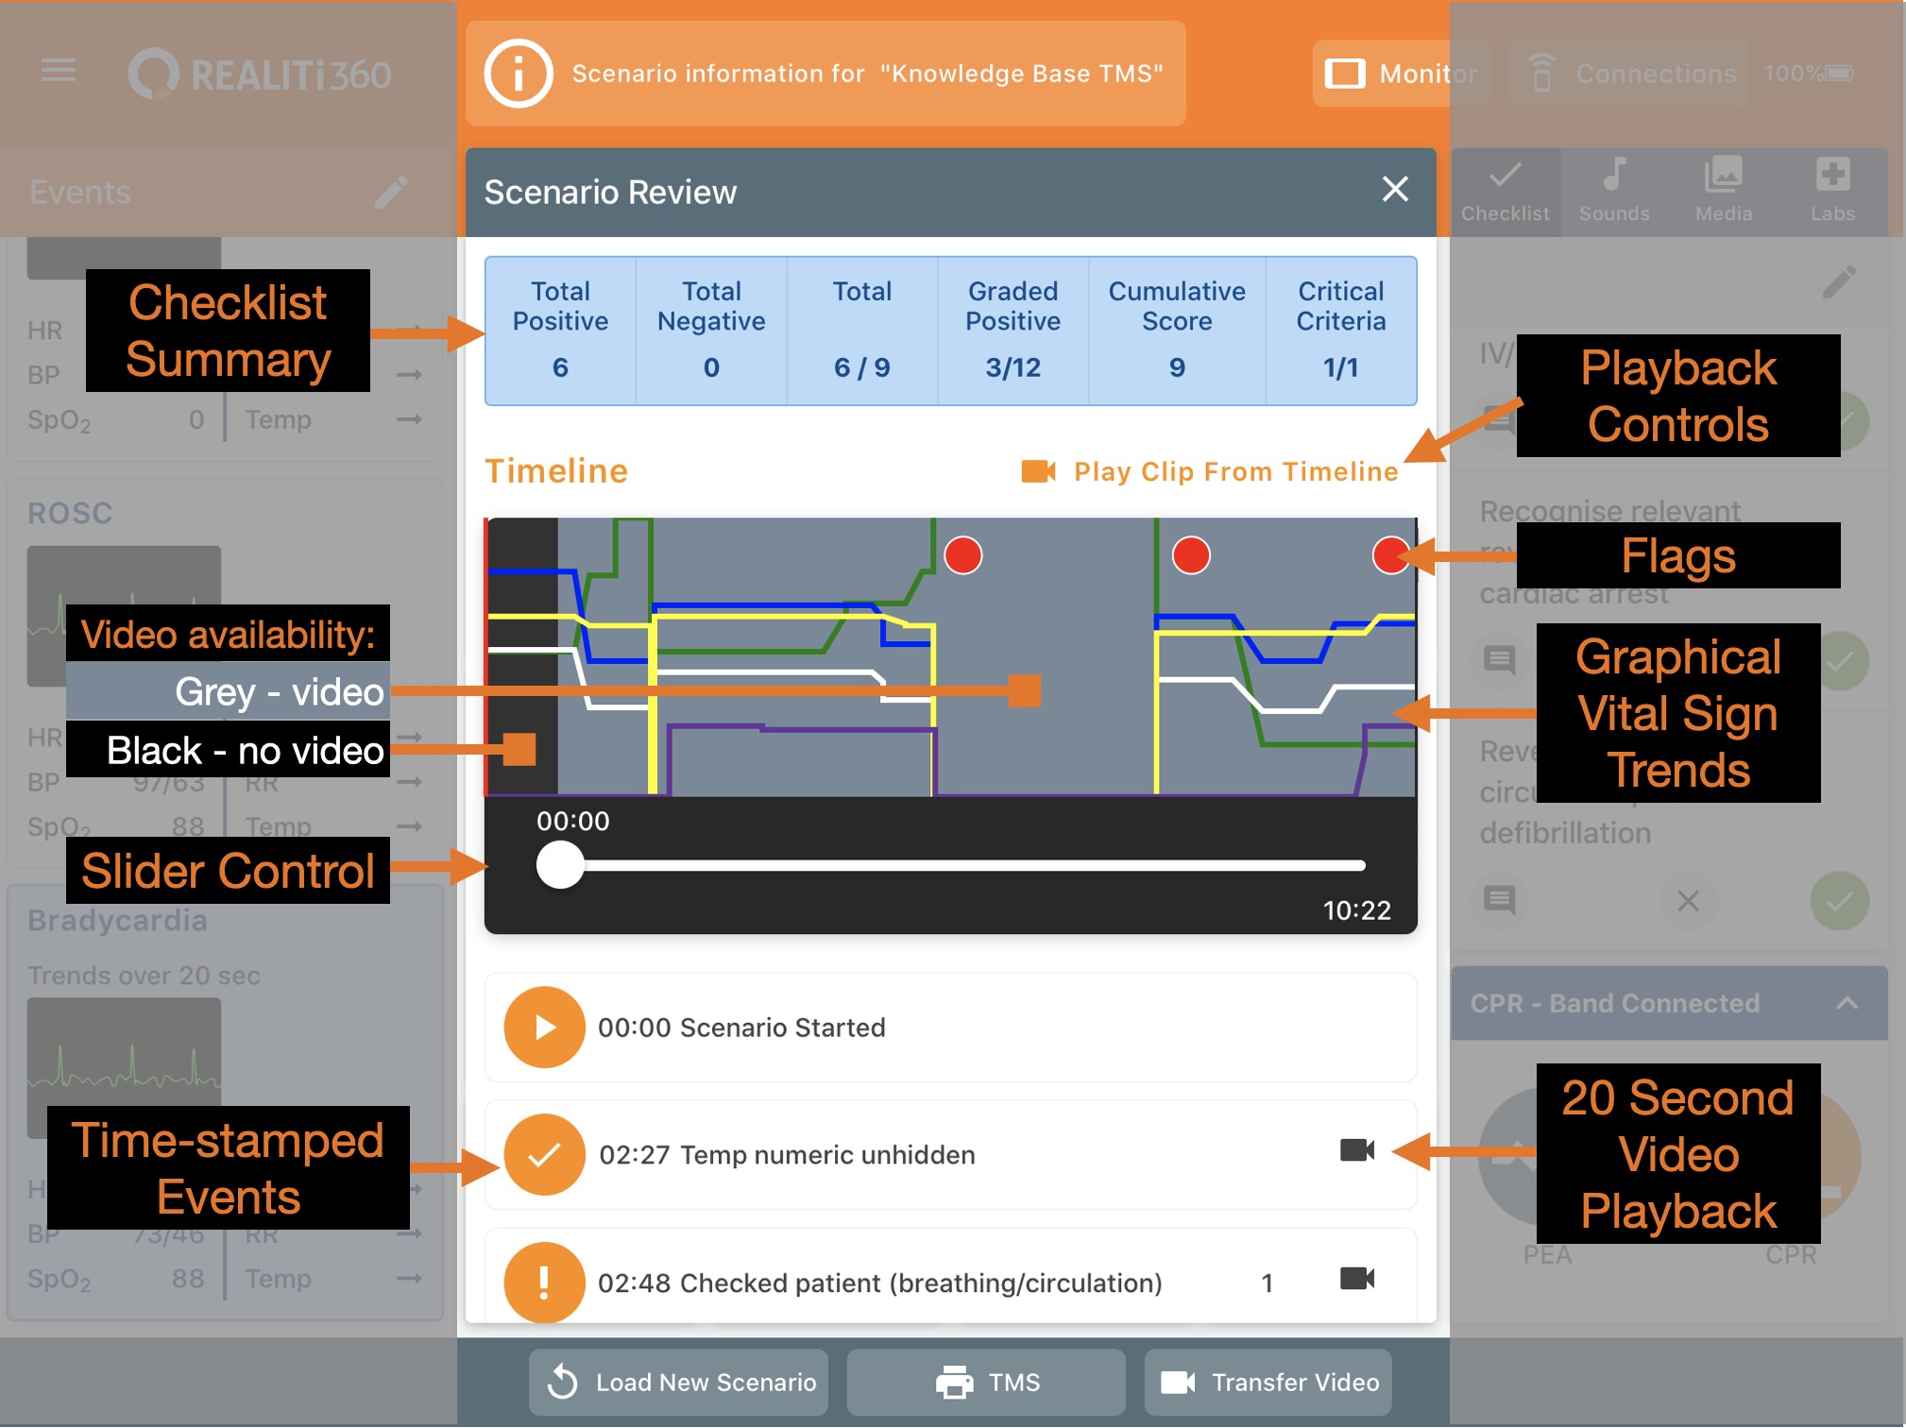This screenshot has width=1906, height=1428.
Task: Click the scenario information icon
Action: (519, 74)
